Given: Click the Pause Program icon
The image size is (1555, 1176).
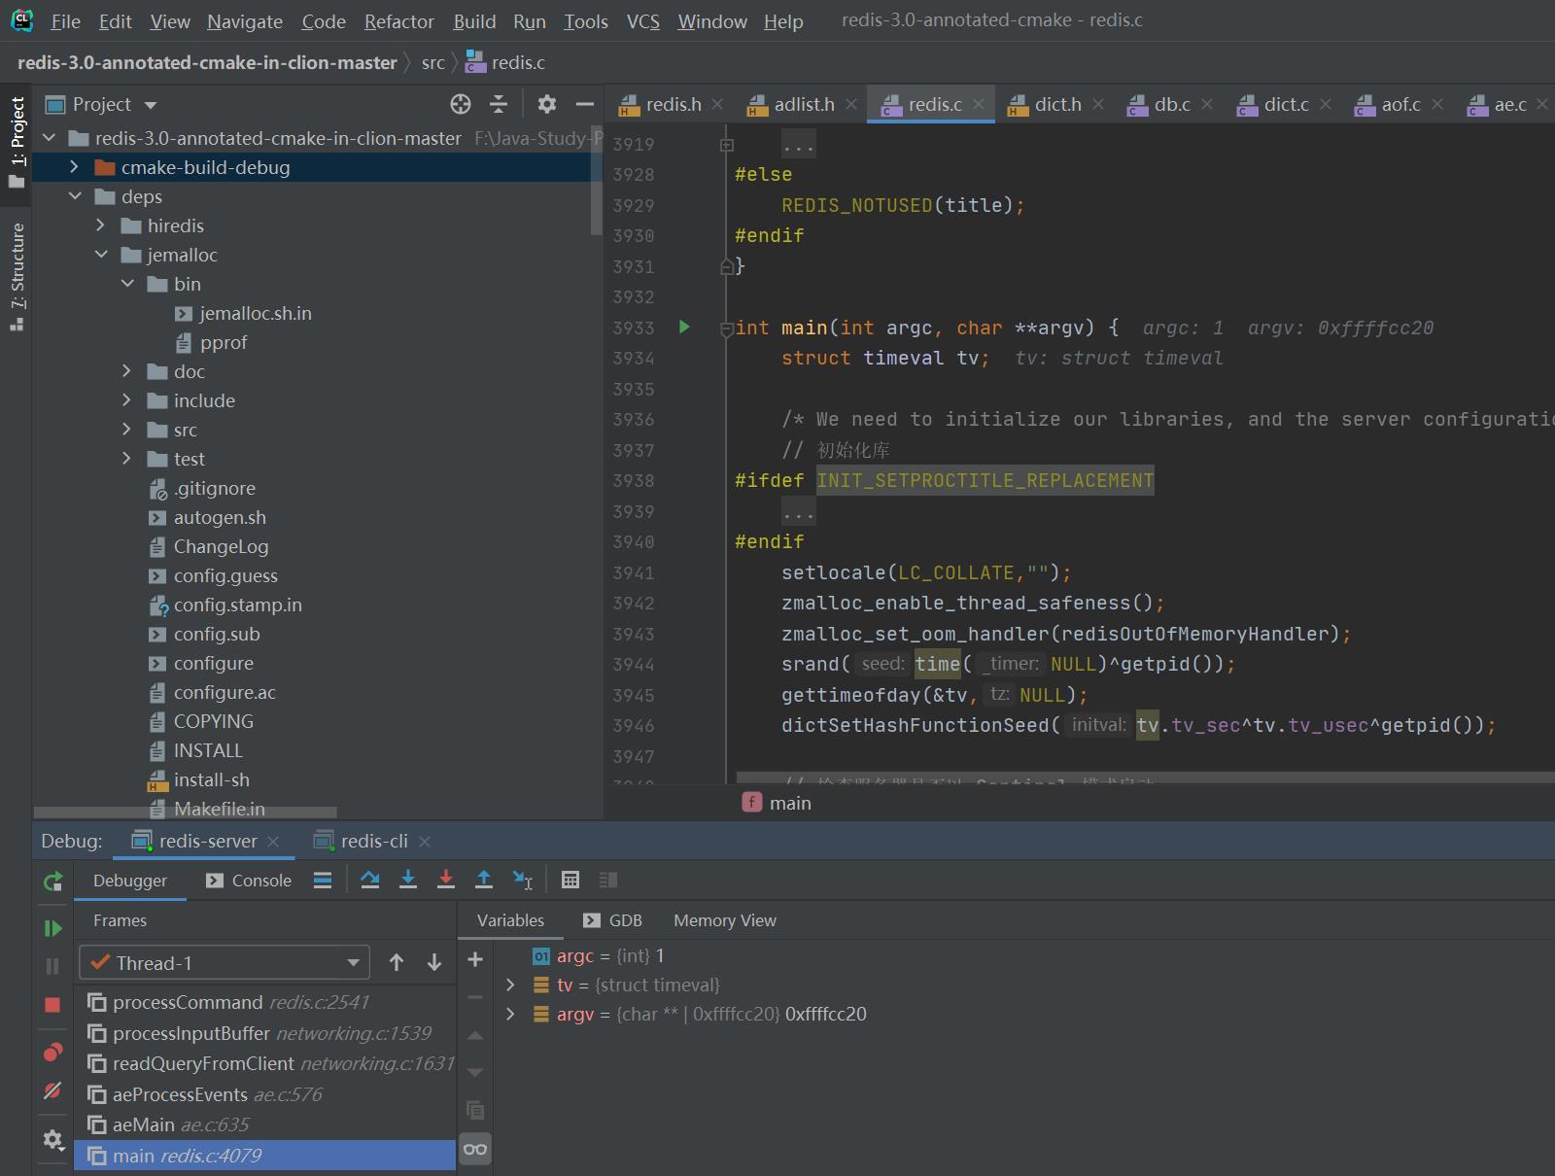Looking at the screenshot, I should click(52, 966).
